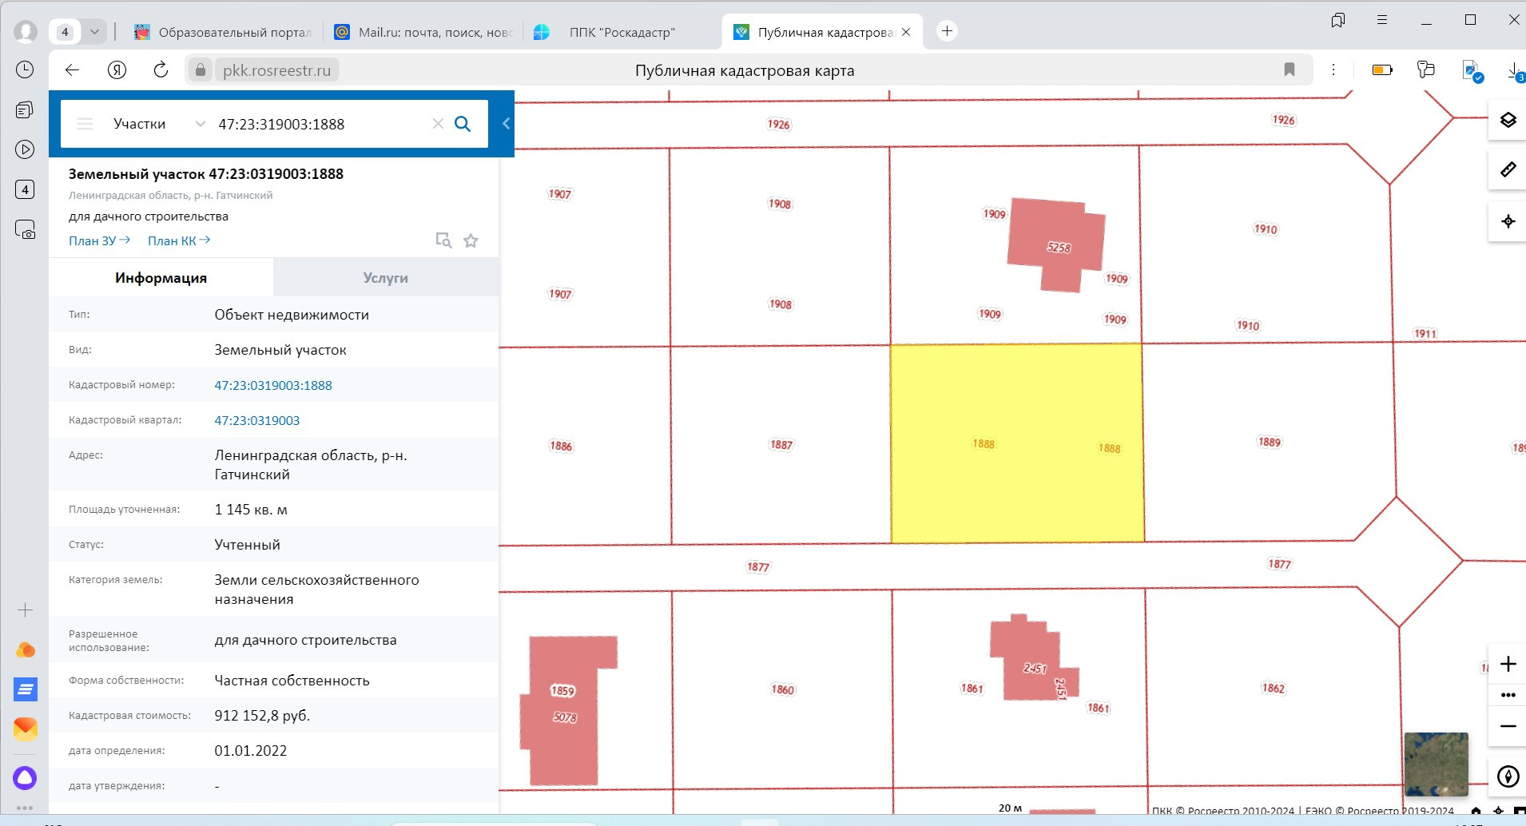Bookmark this page in address bar
The height and width of the screenshot is (826, 1526).
1289,70
